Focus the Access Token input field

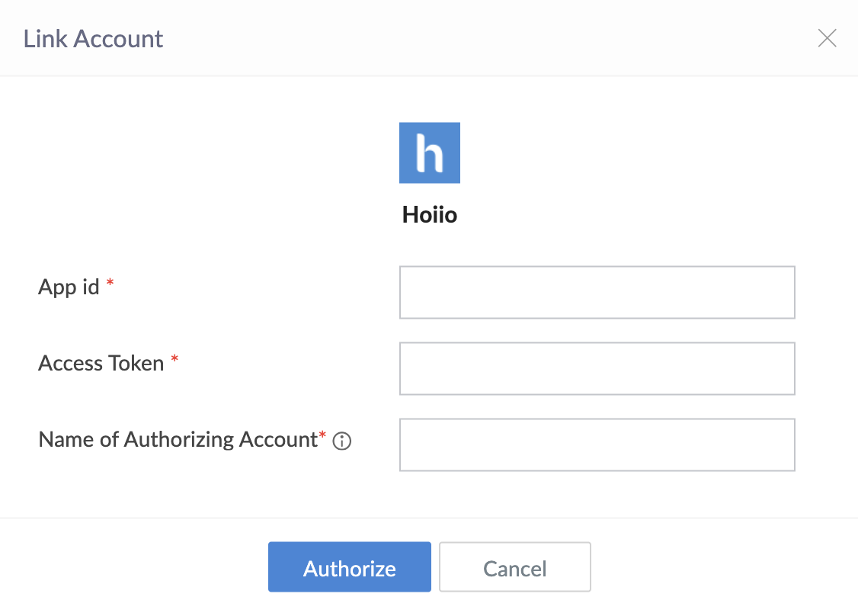pyautogui.click(x=597, y=368)
